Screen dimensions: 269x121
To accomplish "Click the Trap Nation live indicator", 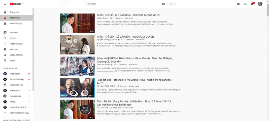I will (29, 74).
